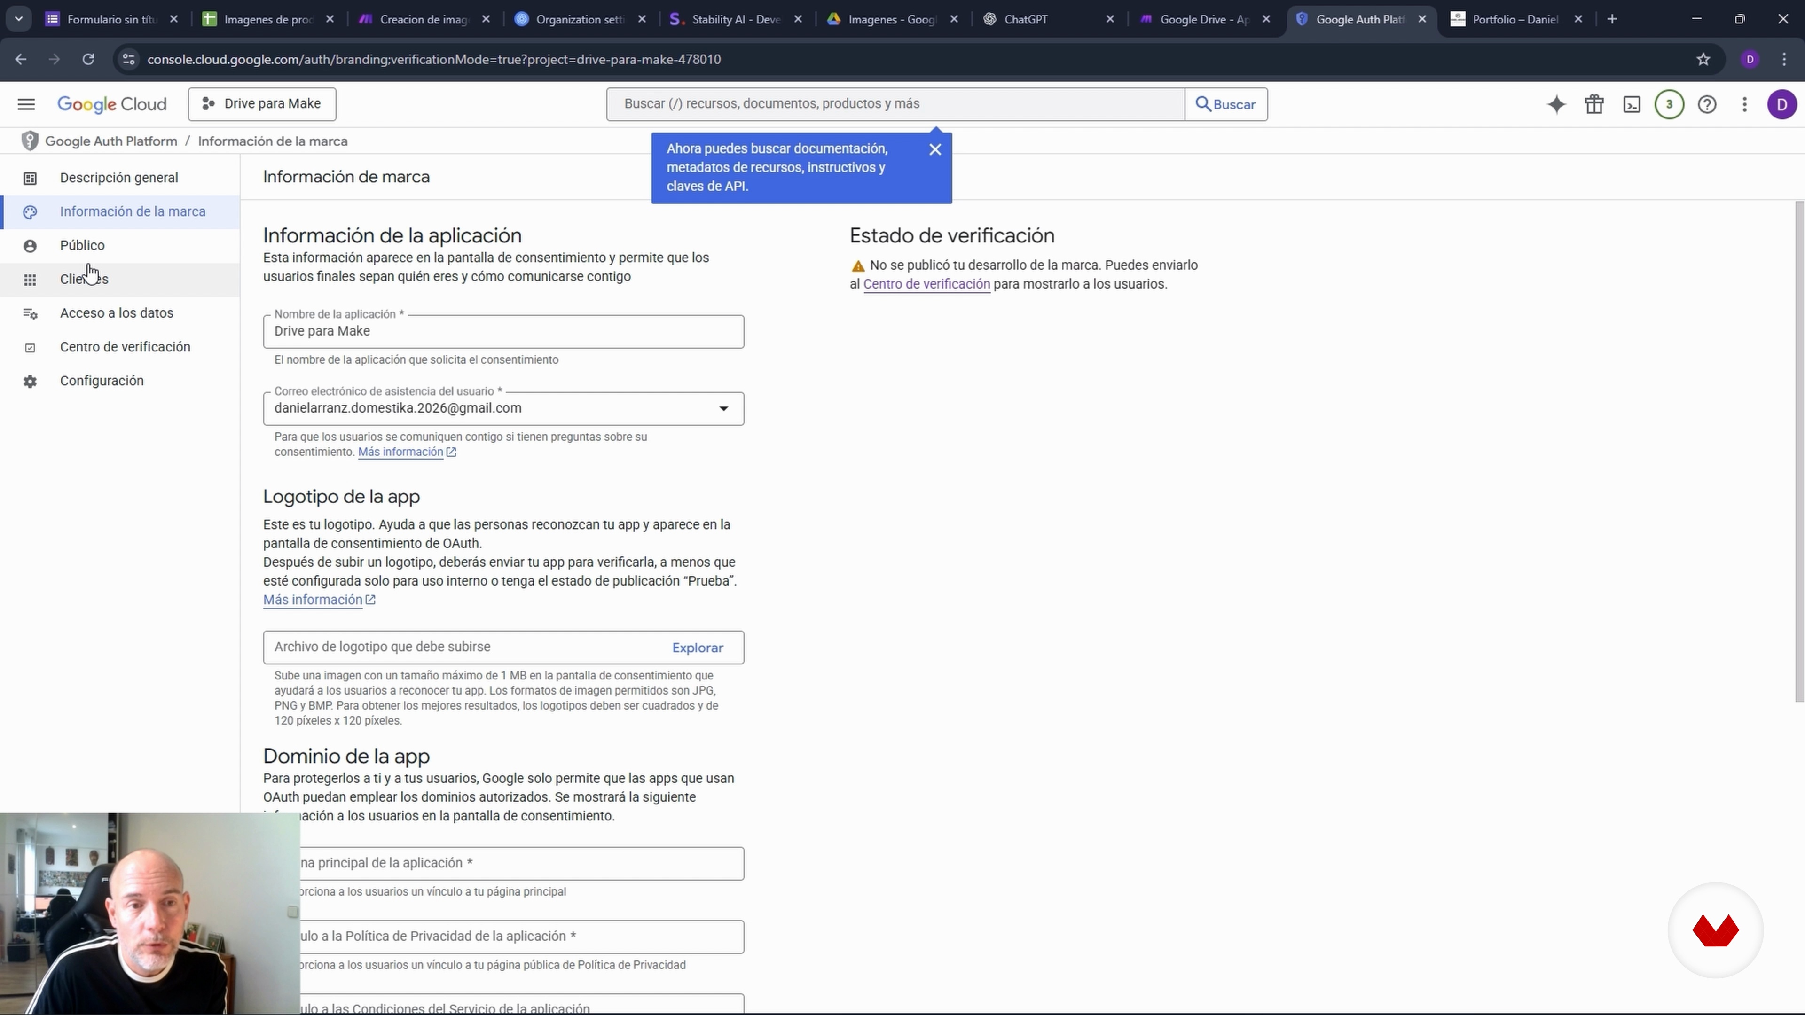Bookmark this page with the star icon
The image size is (1805, 1015).
click(1703, 60)
